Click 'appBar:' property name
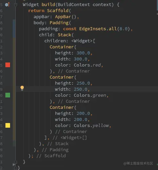The image size is (158, 170). tap(43, 17)
